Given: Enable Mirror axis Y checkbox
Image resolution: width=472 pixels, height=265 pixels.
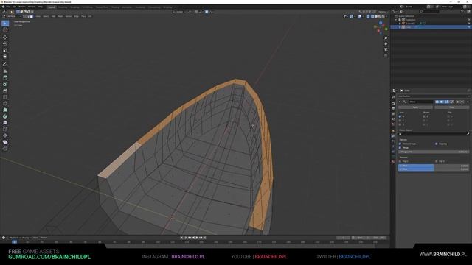Looking at the screenshot, I should [x=400, y=121].
